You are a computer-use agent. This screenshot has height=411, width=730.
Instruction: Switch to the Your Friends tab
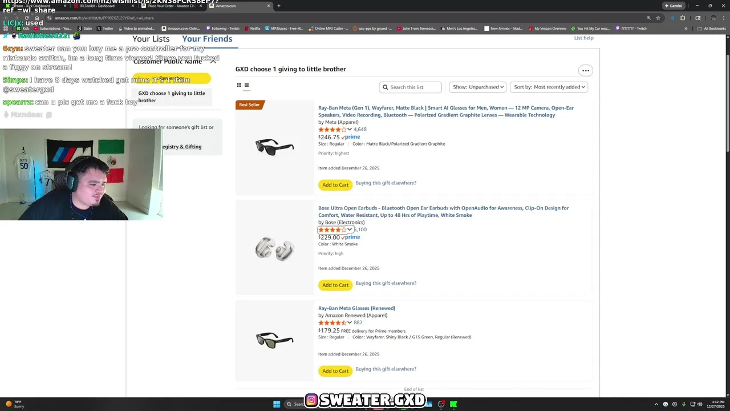[x=207, y=39]
